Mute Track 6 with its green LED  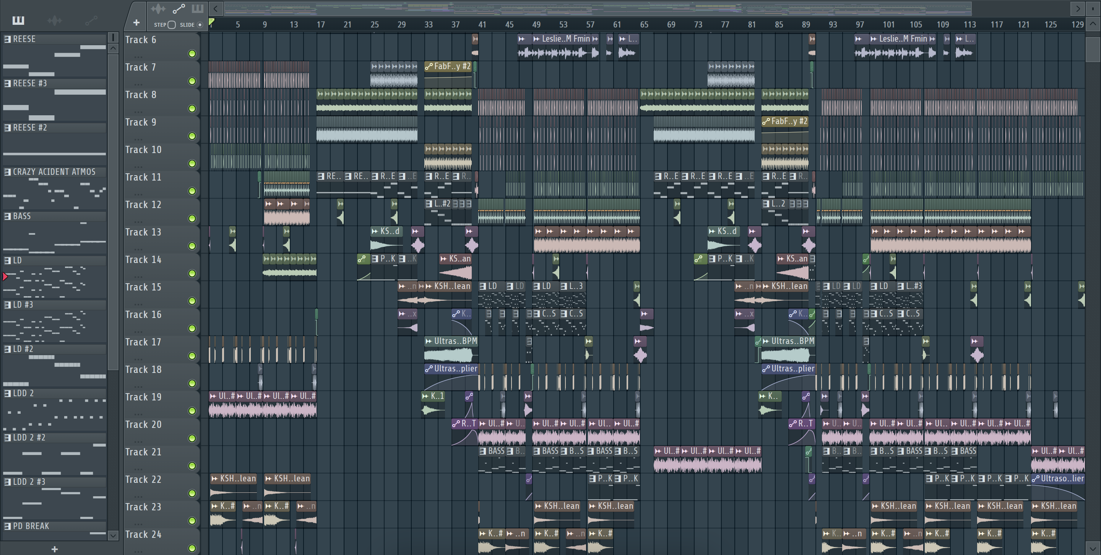point(192,54)
